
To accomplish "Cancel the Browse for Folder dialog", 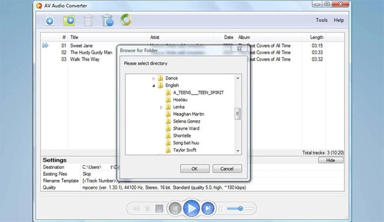I will tap(227, 169).
